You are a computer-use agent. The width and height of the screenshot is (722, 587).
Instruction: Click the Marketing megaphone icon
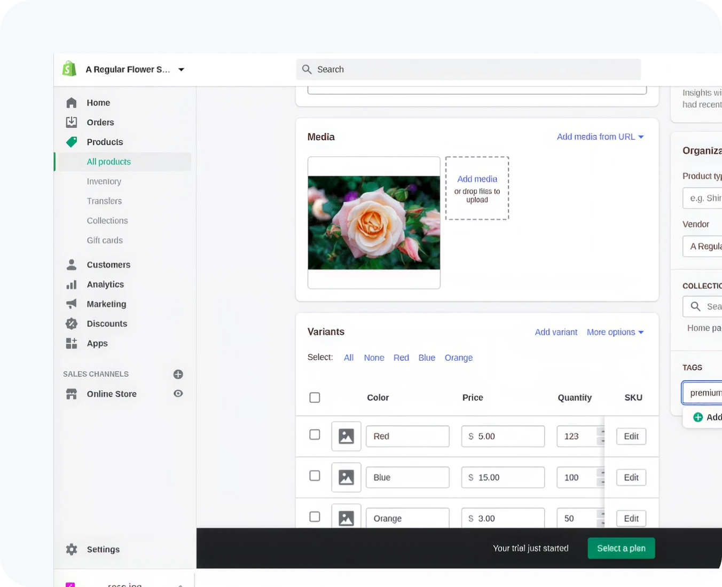click(x=72, y=304)
